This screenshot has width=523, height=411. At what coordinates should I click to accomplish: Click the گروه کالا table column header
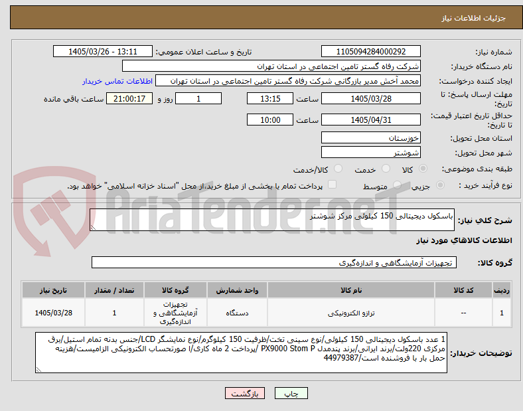pos(175,290)
